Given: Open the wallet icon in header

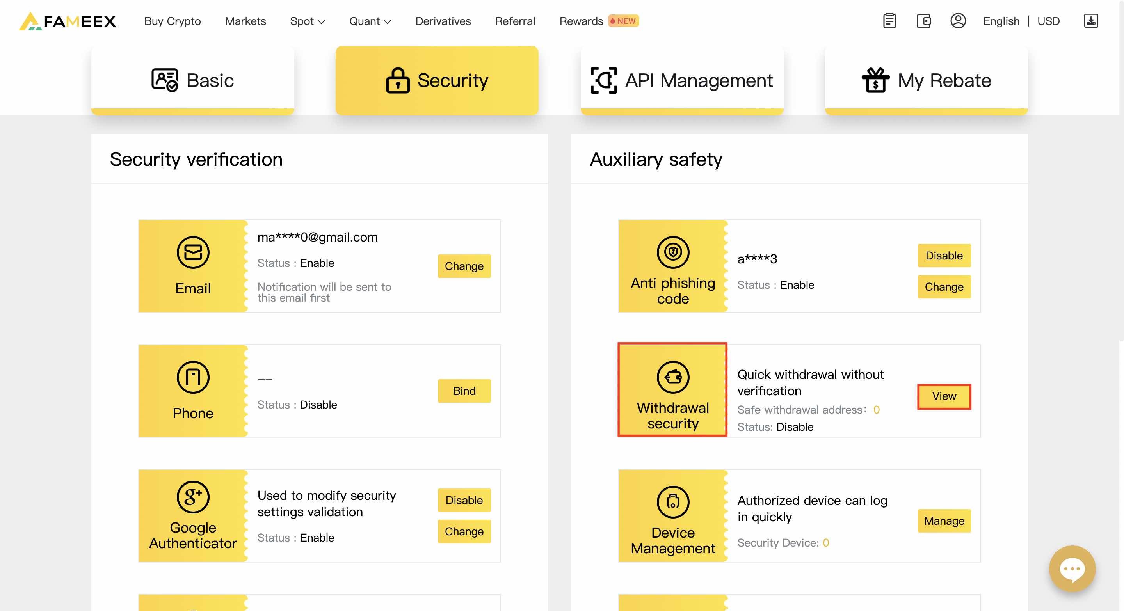Looking at the screenshot, I should pyautogui.click(x=923, y=21).
